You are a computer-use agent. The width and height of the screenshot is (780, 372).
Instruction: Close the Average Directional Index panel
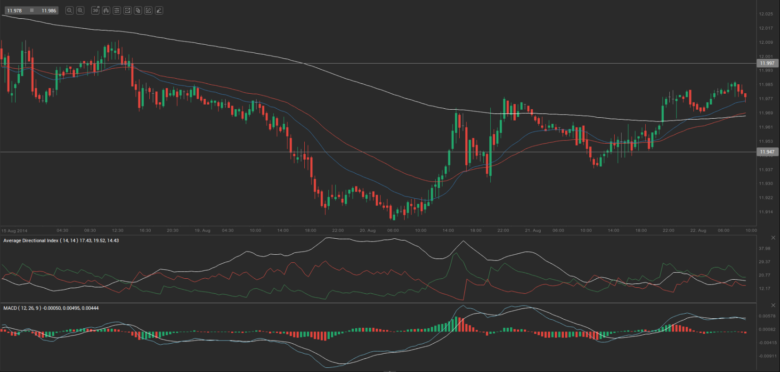773,238
